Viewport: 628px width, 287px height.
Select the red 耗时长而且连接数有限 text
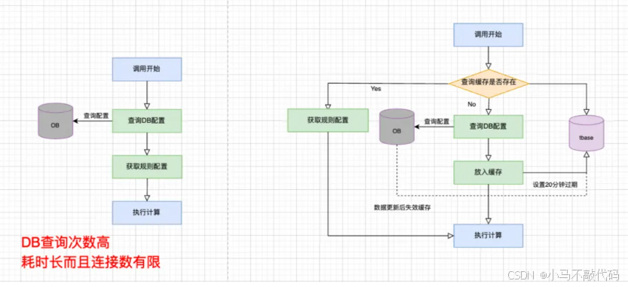pyautogui.click(x=90, y=262)
